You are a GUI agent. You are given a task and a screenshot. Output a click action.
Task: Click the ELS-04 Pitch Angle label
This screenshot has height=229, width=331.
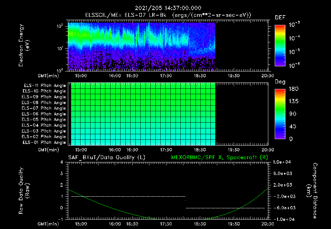44,125
